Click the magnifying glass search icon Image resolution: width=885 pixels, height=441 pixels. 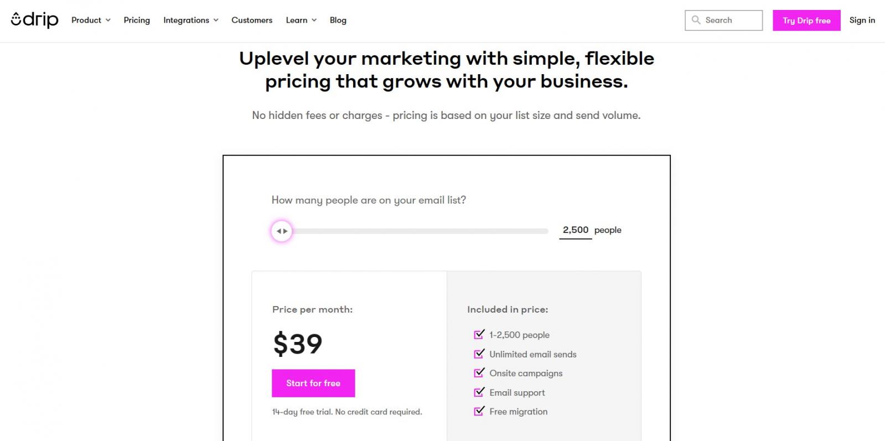696,20
